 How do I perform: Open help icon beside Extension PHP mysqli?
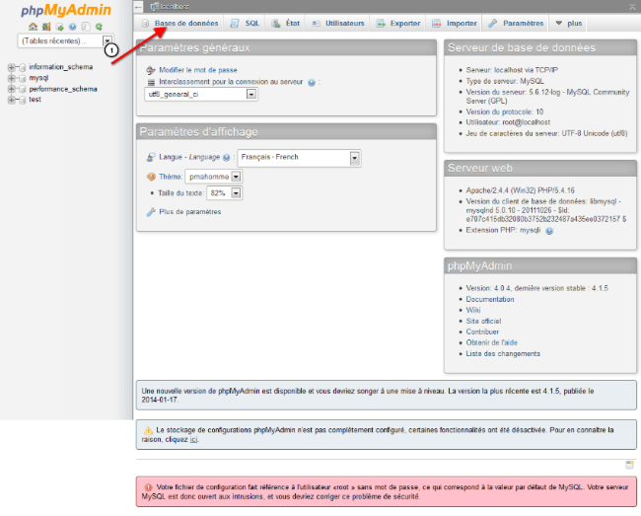pos(549,231)
